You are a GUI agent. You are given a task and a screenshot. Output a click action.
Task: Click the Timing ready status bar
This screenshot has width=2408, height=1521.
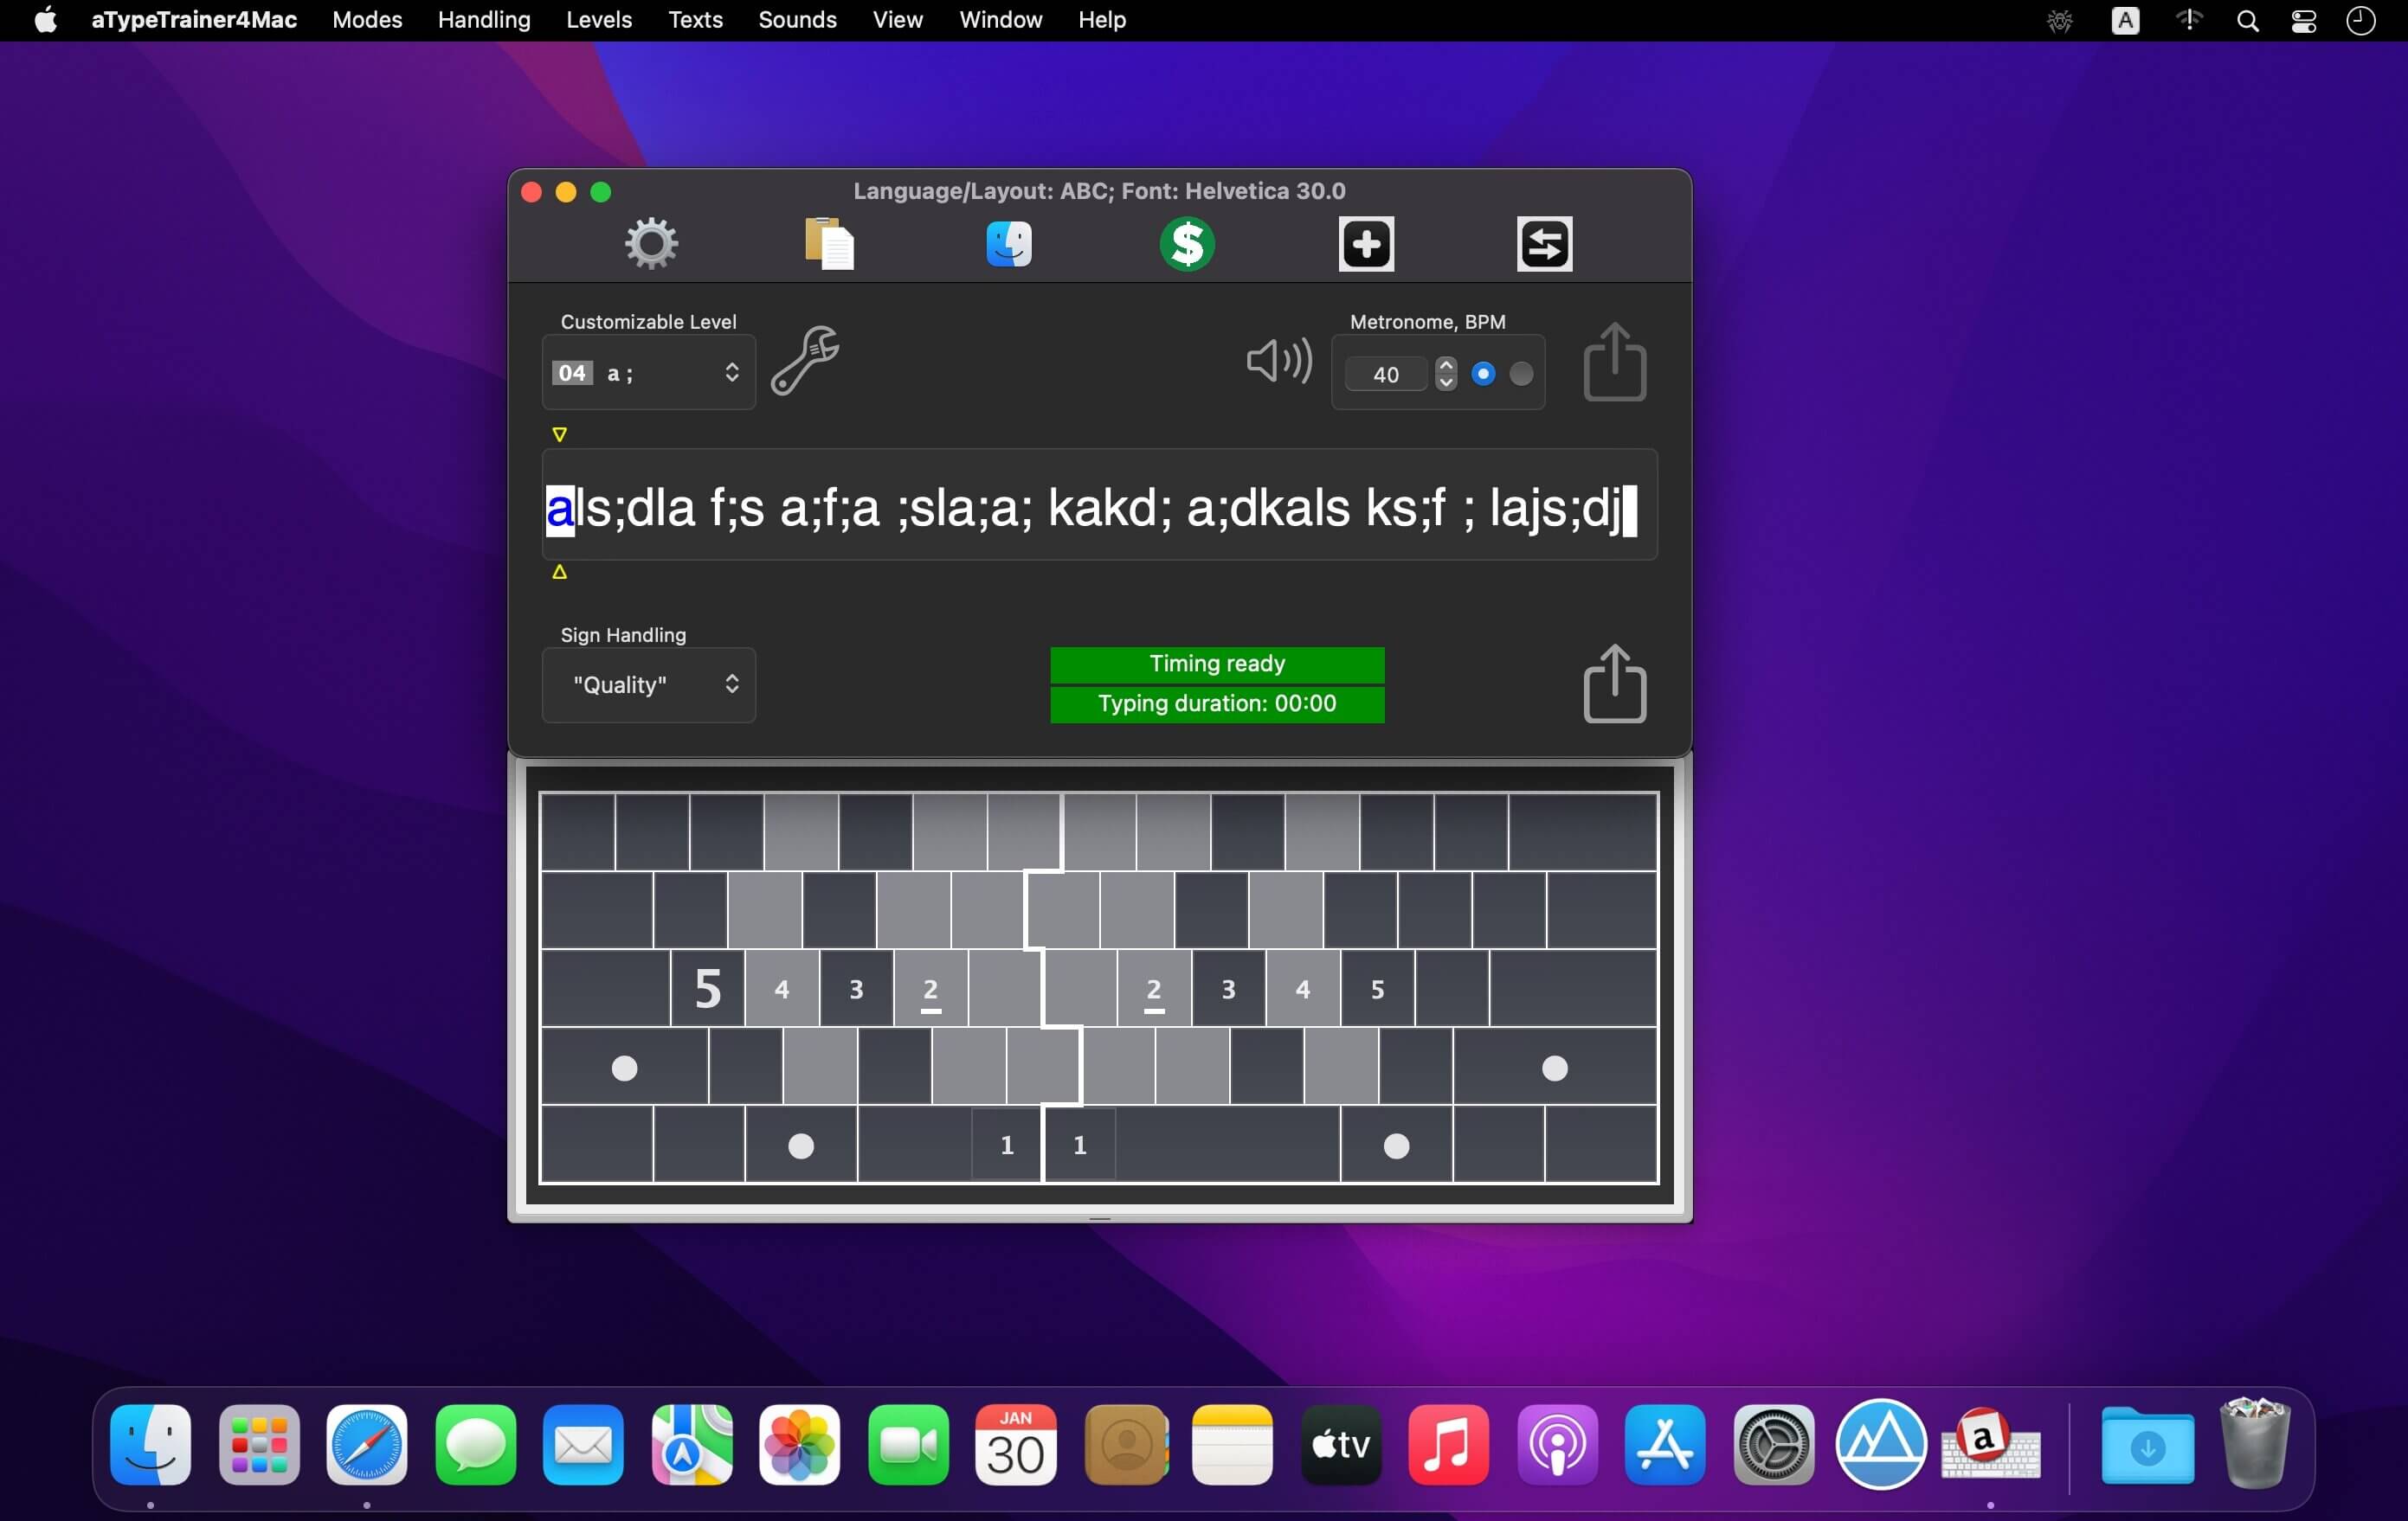click(x=1217, y=664)
